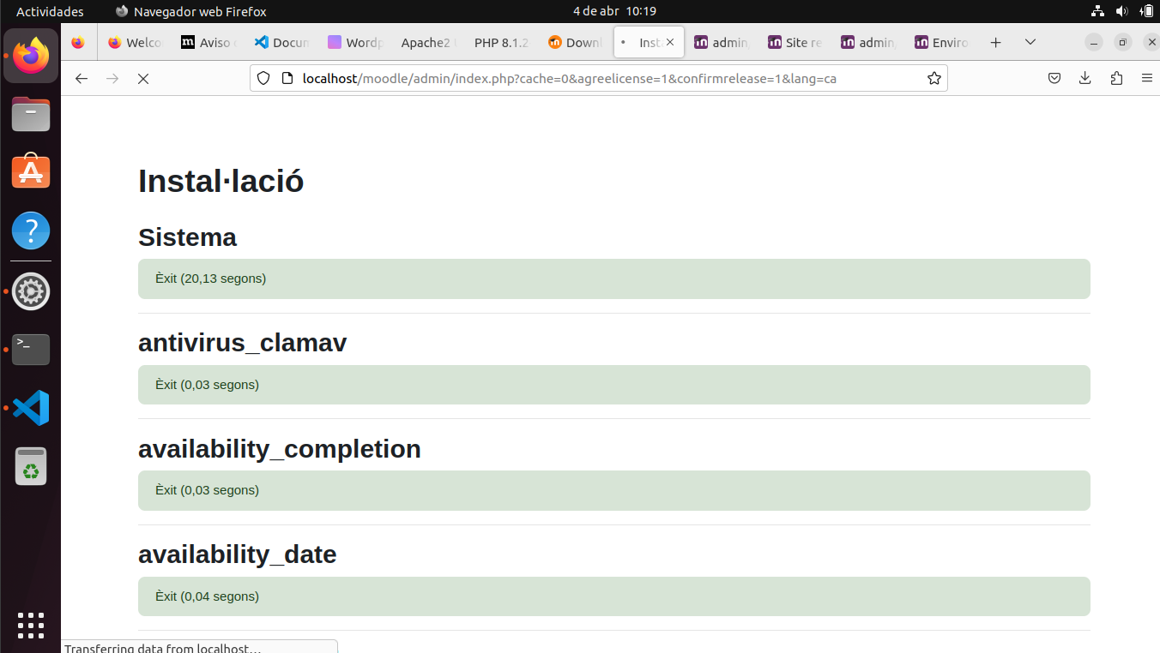This screenshot has height=653, width=1160.
Task: Stop loading the current page
Action: point(143,77)
